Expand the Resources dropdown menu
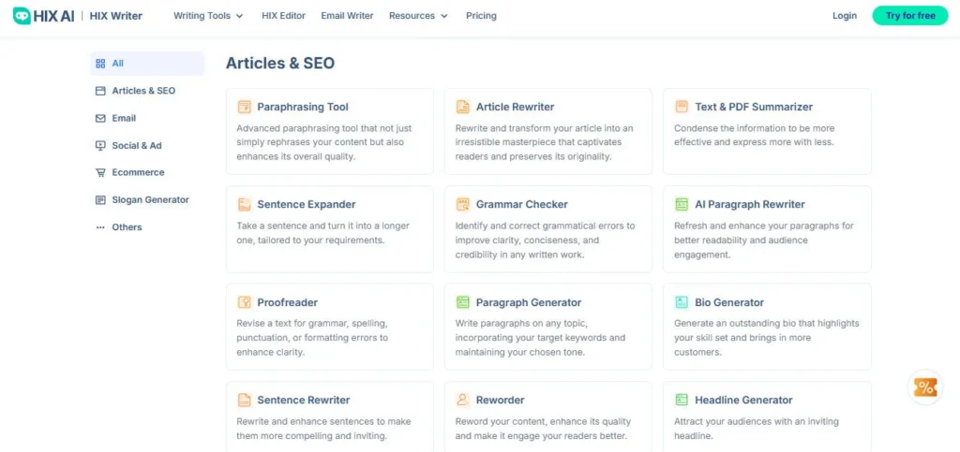The image size is (960, 452). 418,16
